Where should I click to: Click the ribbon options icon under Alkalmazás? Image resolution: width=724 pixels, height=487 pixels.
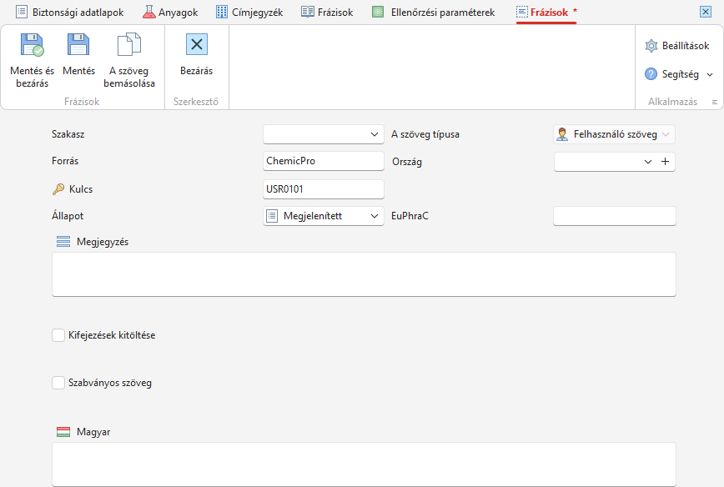715,102
